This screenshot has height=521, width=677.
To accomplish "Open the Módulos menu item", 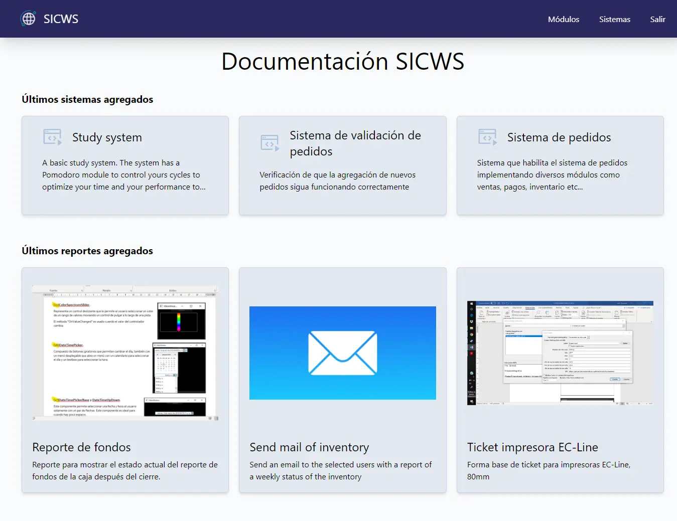I will 563,19.
